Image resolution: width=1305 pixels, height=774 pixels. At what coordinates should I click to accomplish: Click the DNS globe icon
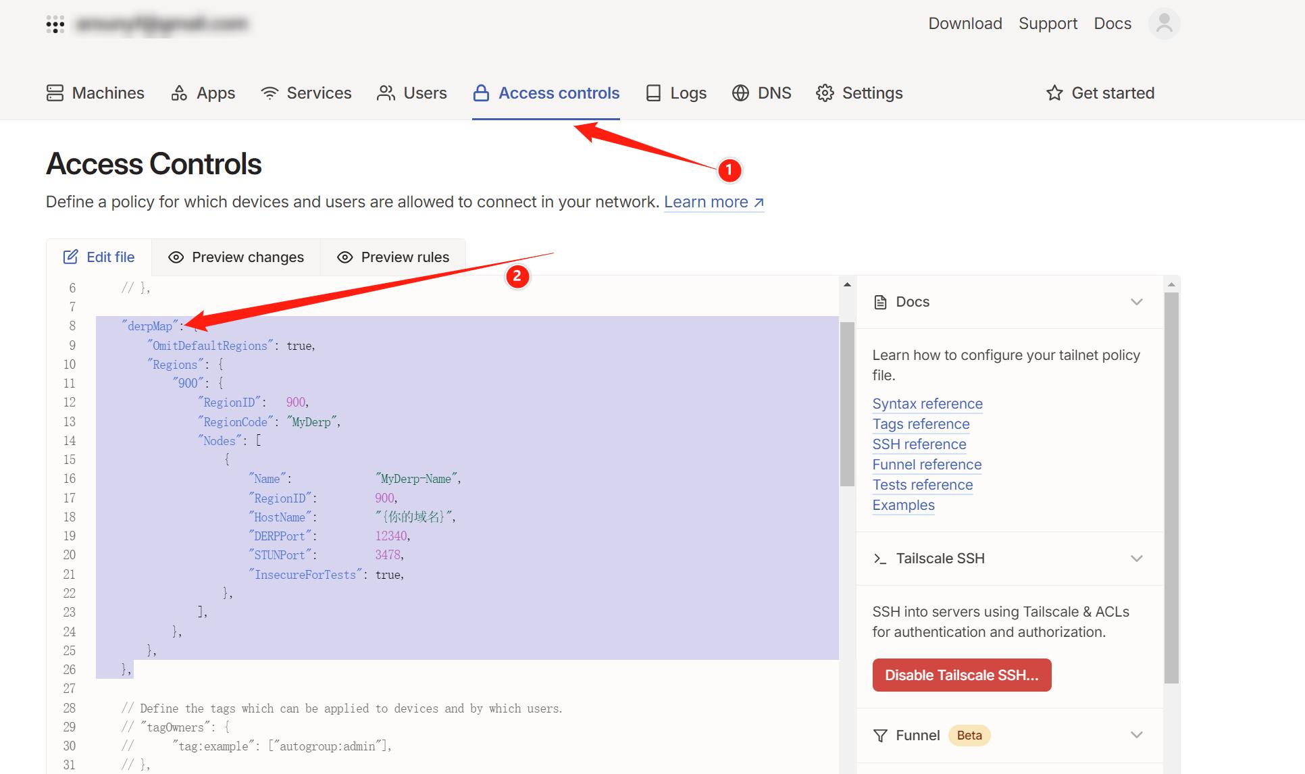click(x=740, y=93)
